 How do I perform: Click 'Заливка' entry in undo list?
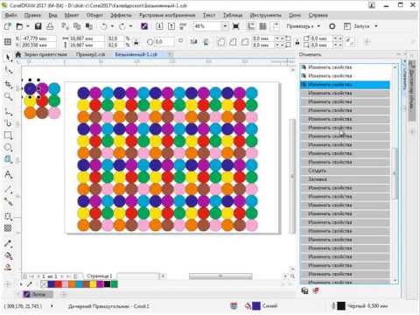point(345,179)
